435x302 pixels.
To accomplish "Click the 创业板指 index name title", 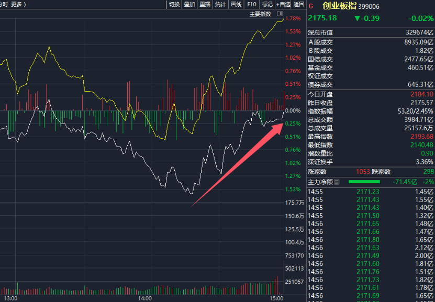I will pyautogui.click(x=340, y=6).
